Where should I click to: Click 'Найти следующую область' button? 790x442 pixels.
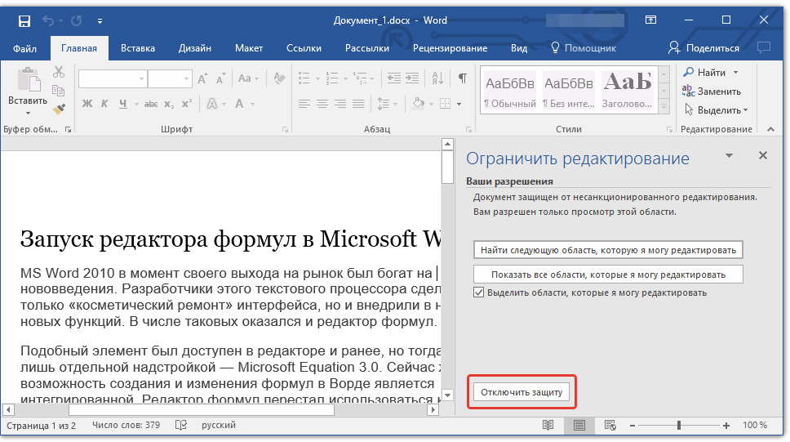[608, 249]
